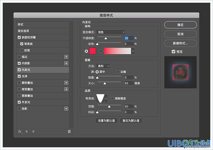Click the 不透明度 slider handle

click(106, 38)
